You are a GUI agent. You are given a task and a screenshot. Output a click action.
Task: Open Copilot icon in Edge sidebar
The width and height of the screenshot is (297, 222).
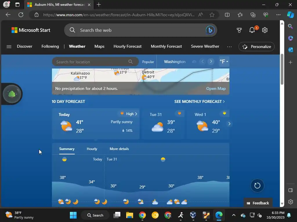click(x=290, y=15)
